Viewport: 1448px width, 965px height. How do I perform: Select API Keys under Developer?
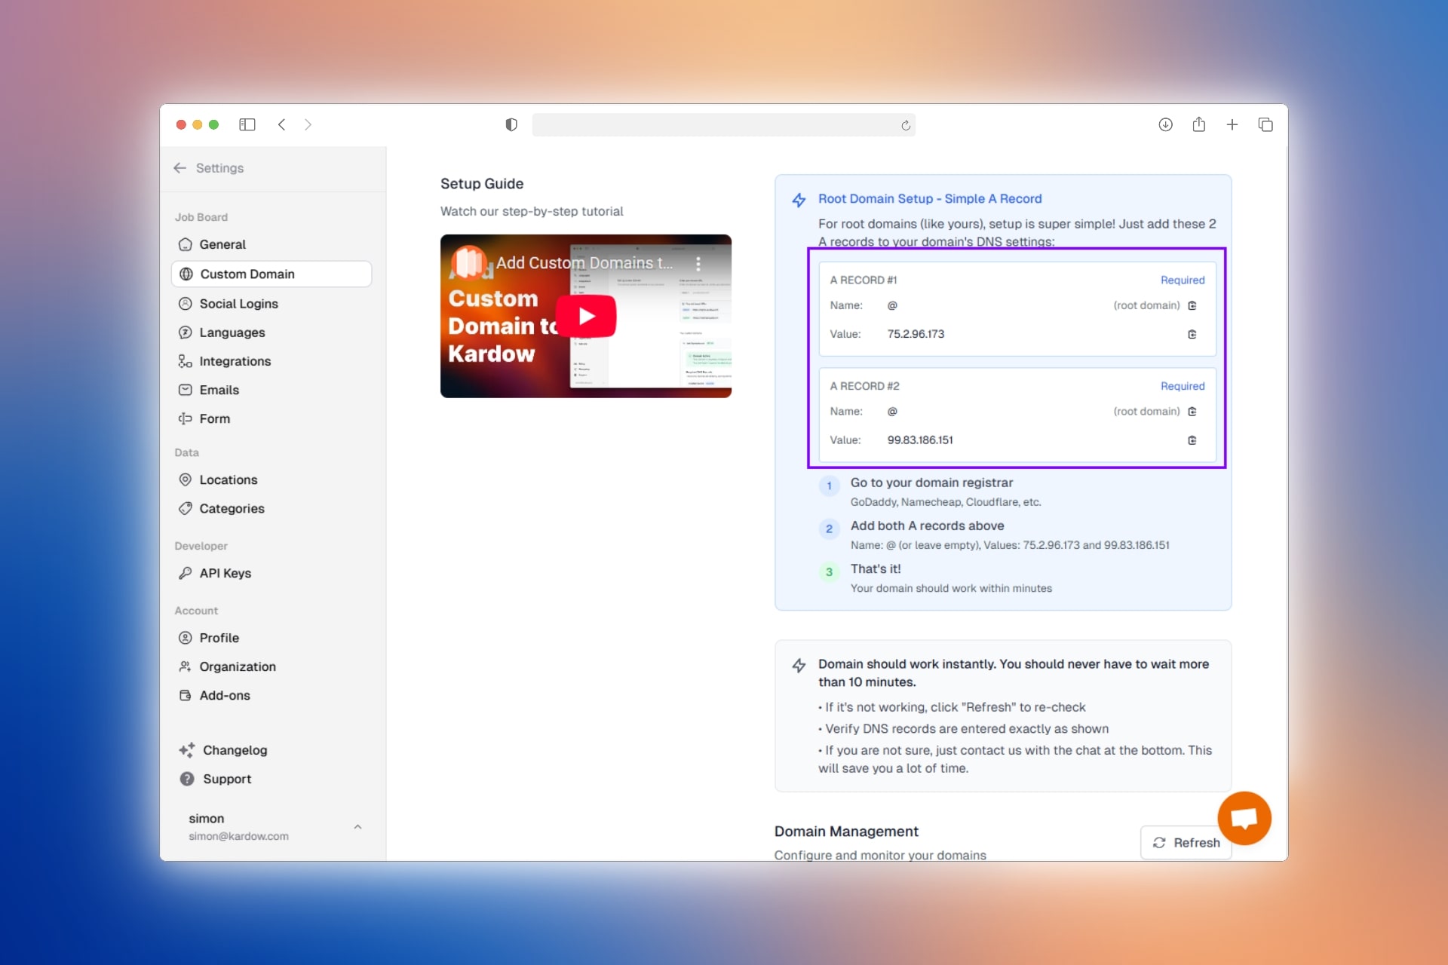tap(225, 573)
